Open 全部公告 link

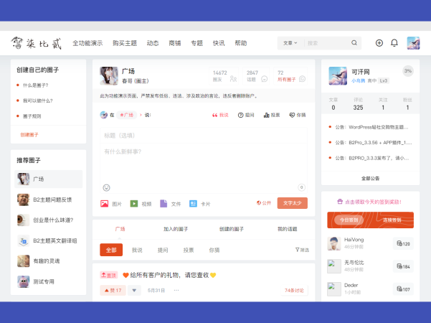pyautogui.click(x=370, y=178)
